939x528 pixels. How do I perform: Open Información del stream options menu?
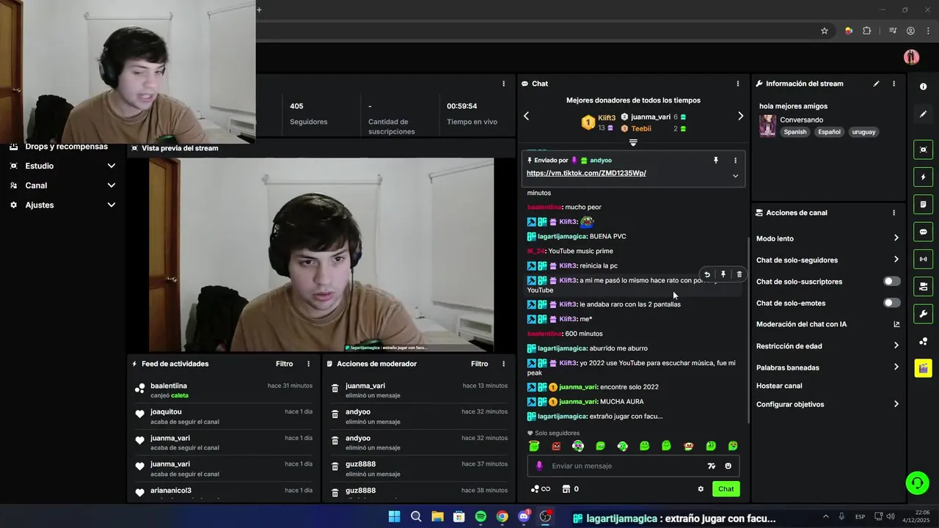tap(894, 84)
